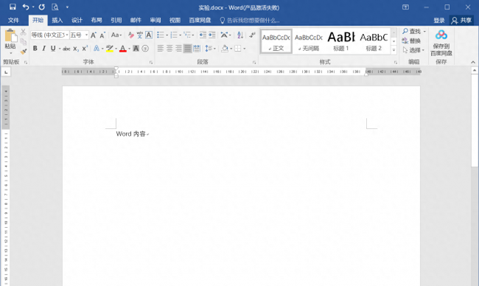This screenshot has width=479, height=286.
Task: Click the Asian Layout icon
Action: 224,35
